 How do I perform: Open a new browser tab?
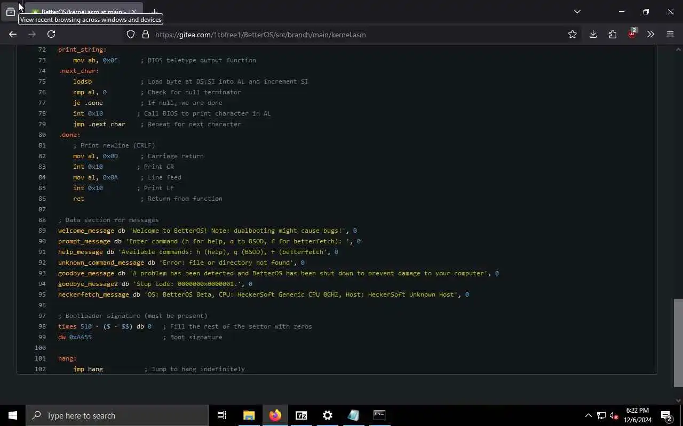click(x=154, y=12)
